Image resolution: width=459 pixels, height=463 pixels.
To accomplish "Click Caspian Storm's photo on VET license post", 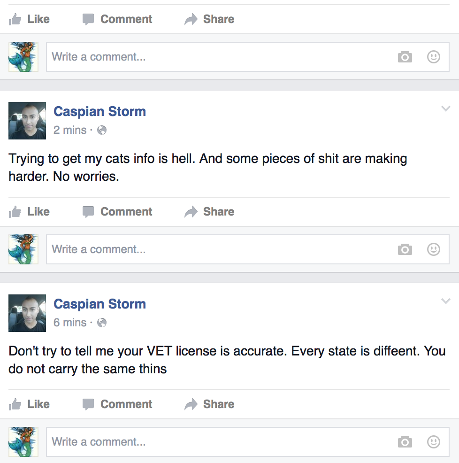I will pyautogui.click(x=27, y=313).
